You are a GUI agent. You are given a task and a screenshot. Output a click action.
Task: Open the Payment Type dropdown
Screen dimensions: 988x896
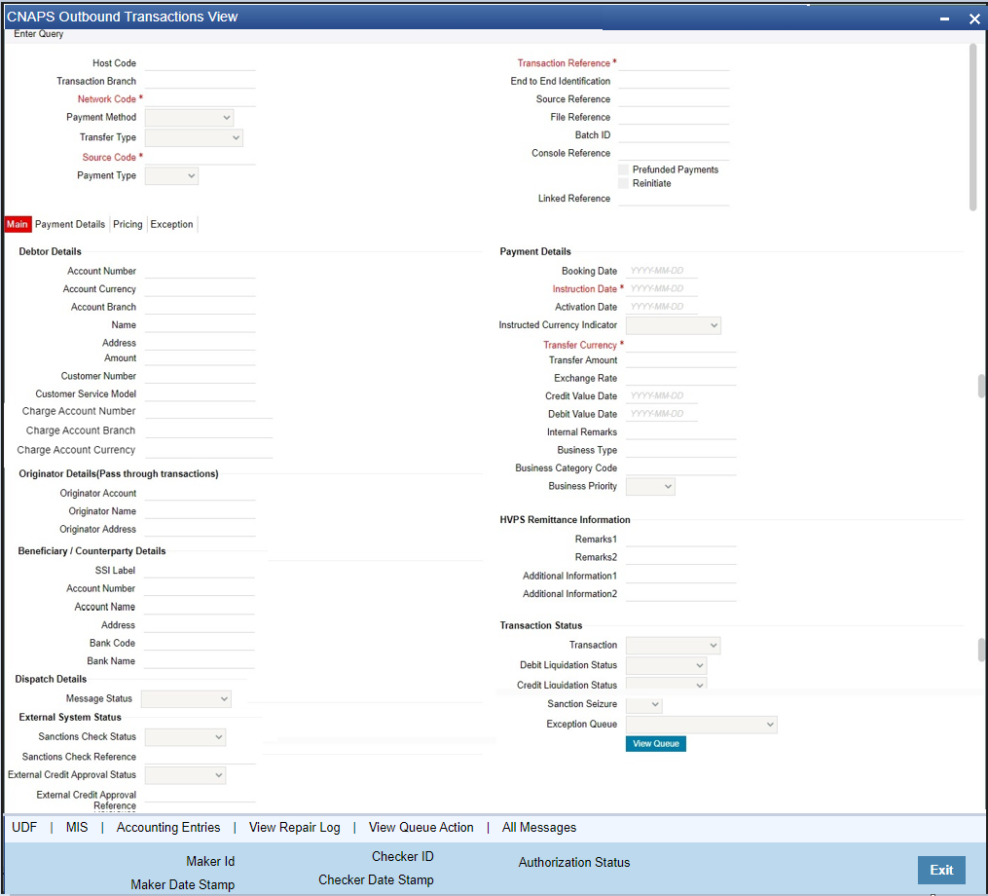[171, 176]
